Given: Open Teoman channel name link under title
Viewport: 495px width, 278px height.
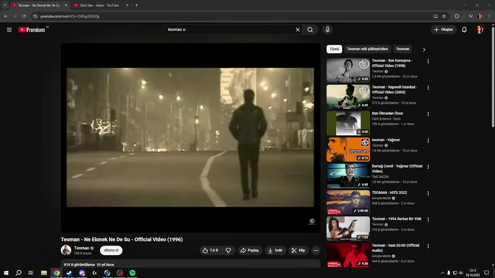Looking at the screenshot, I should pos(82,248).
